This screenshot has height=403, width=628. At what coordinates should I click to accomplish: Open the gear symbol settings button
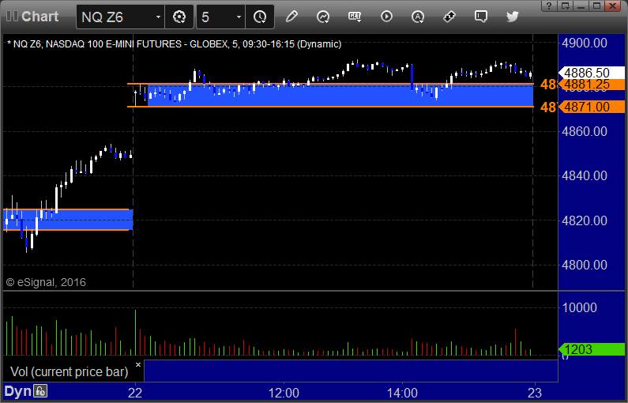point(179,17)
